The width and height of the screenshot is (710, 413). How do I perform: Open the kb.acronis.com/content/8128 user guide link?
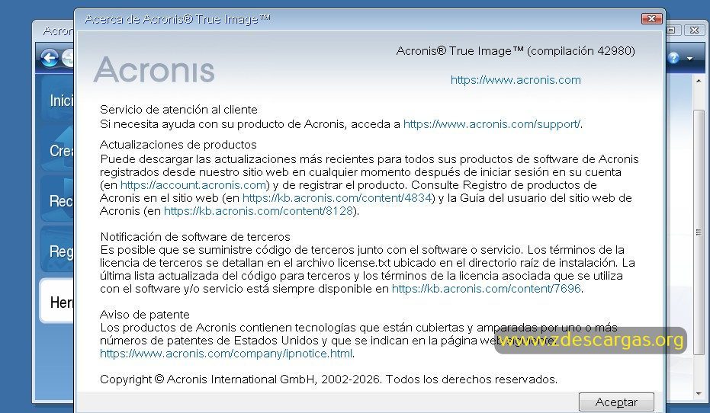coord(258,211)
